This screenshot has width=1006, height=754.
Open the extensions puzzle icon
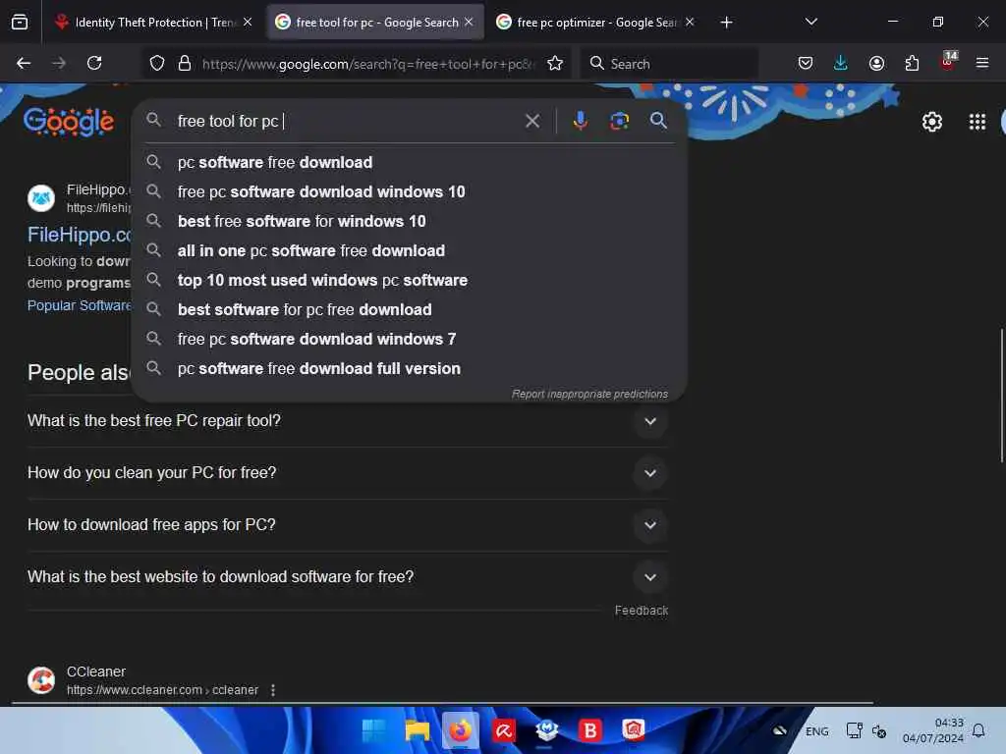click(x=912, y=63)
